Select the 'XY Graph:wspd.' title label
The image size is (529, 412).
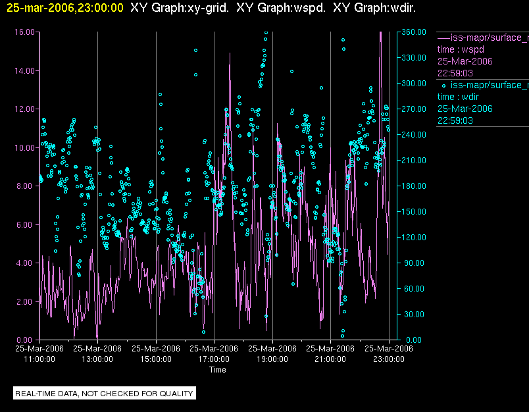pos(280,8)
